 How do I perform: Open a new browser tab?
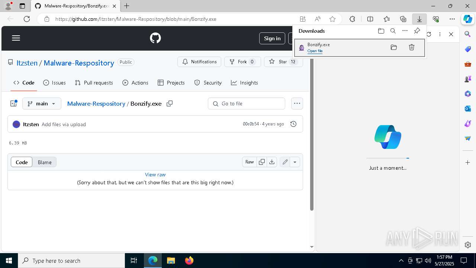click(x=127, y=6)
